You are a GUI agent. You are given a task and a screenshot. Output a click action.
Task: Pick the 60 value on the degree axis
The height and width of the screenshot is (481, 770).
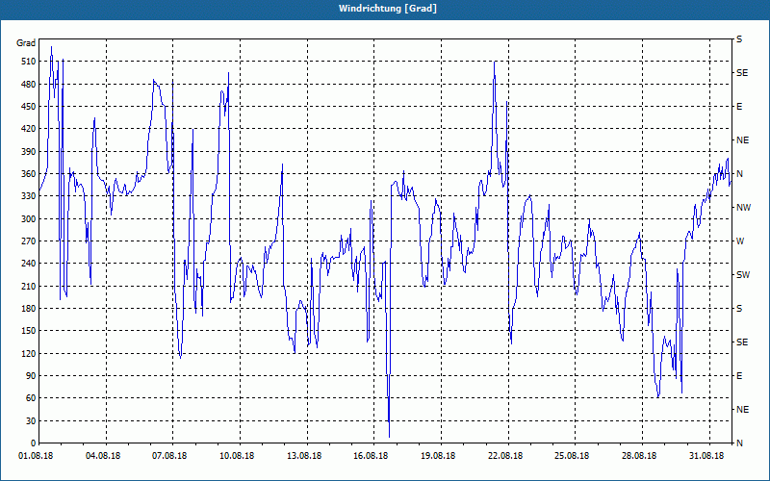coord(31,398)
